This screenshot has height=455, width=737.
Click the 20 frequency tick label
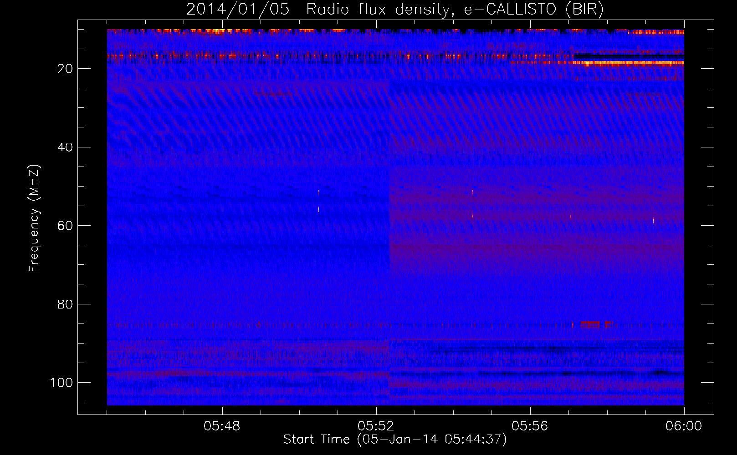click(x=66, y=69)
